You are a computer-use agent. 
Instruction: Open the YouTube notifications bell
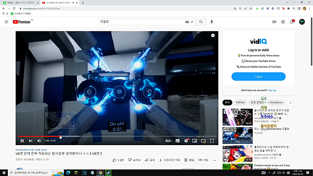pos(291,22)
